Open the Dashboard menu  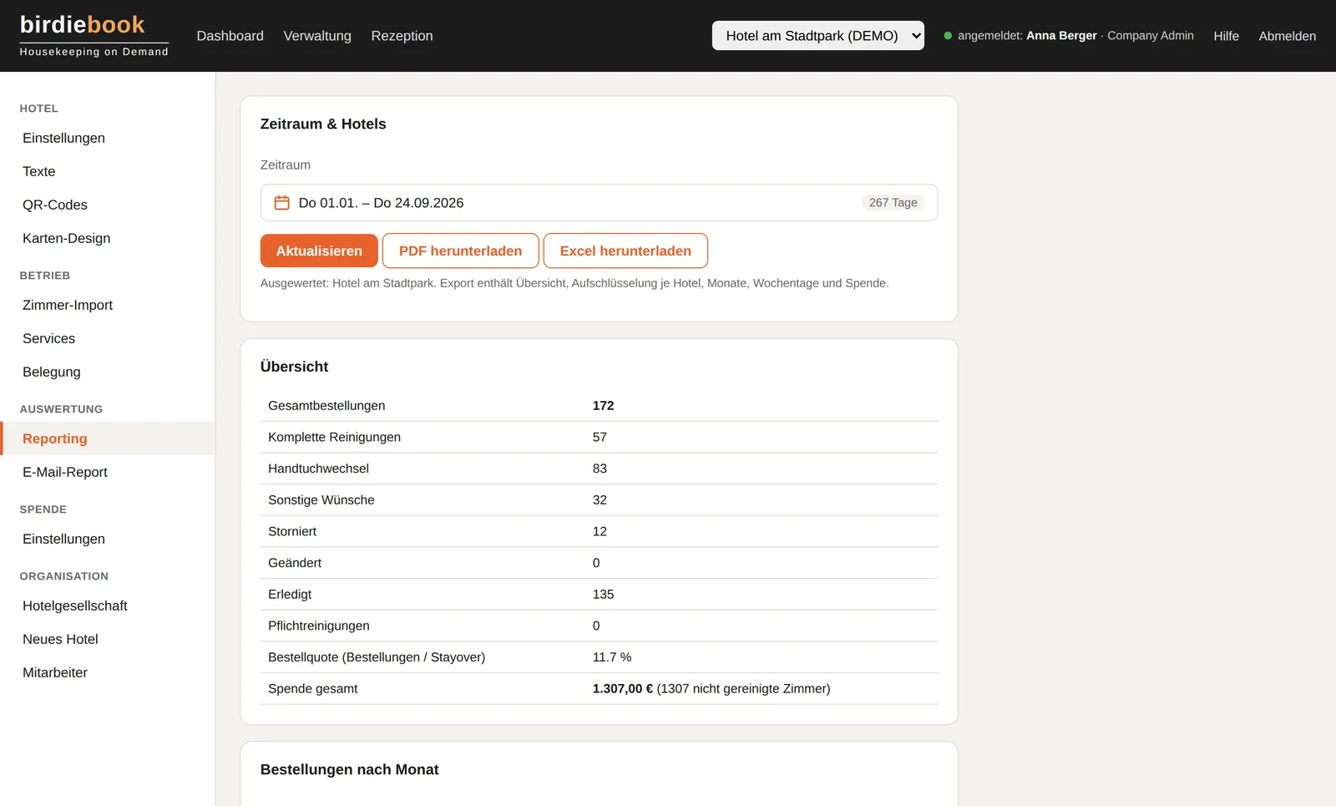pos(230,36)
